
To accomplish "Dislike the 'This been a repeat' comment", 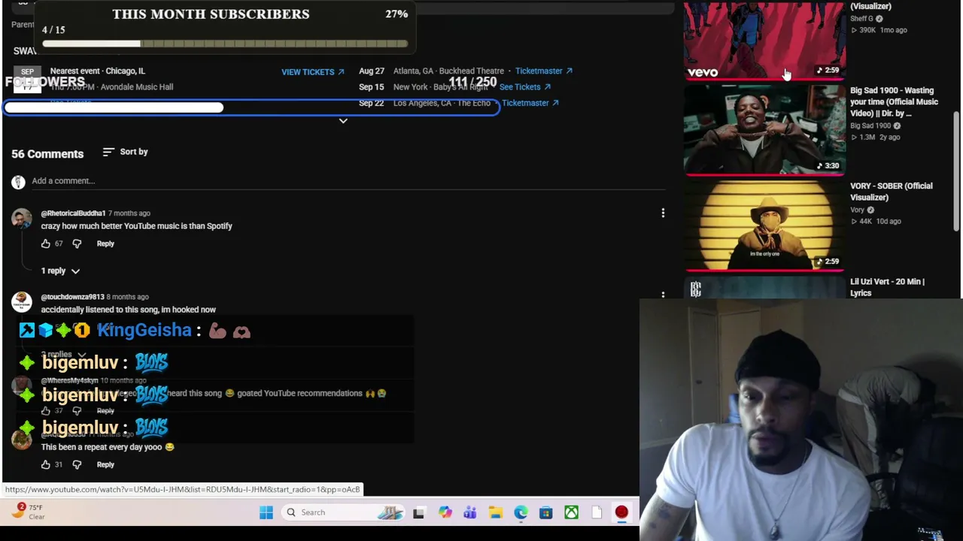I will pyautogui.click(x=77, y=464).
